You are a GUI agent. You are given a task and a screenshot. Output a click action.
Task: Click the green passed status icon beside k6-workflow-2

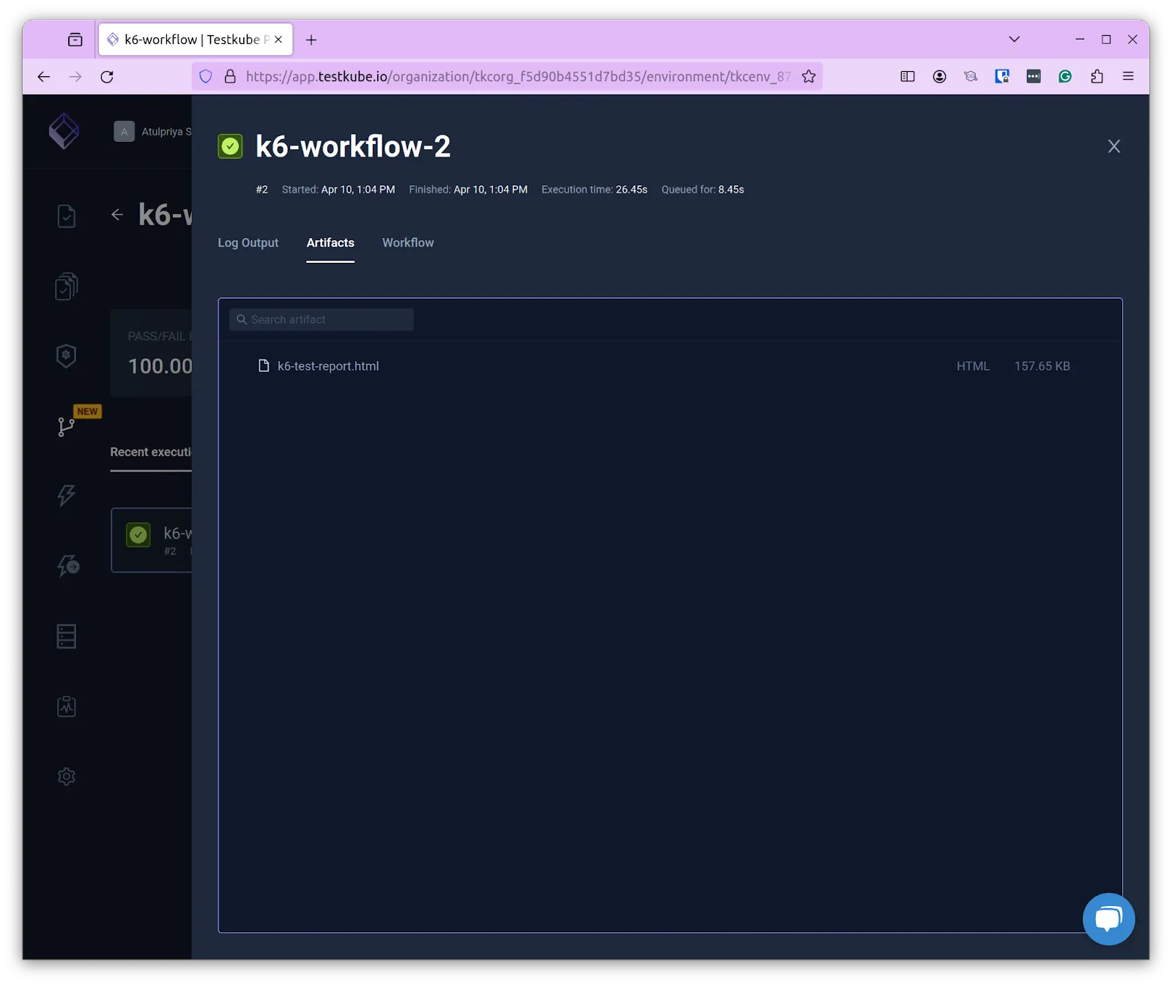[x=230, y=146]
